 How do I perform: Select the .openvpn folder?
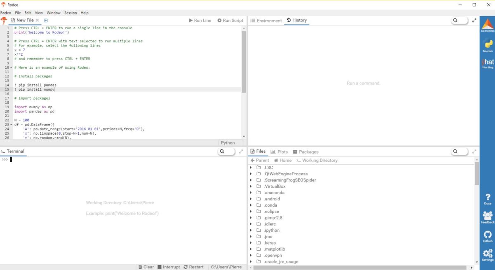273,256
